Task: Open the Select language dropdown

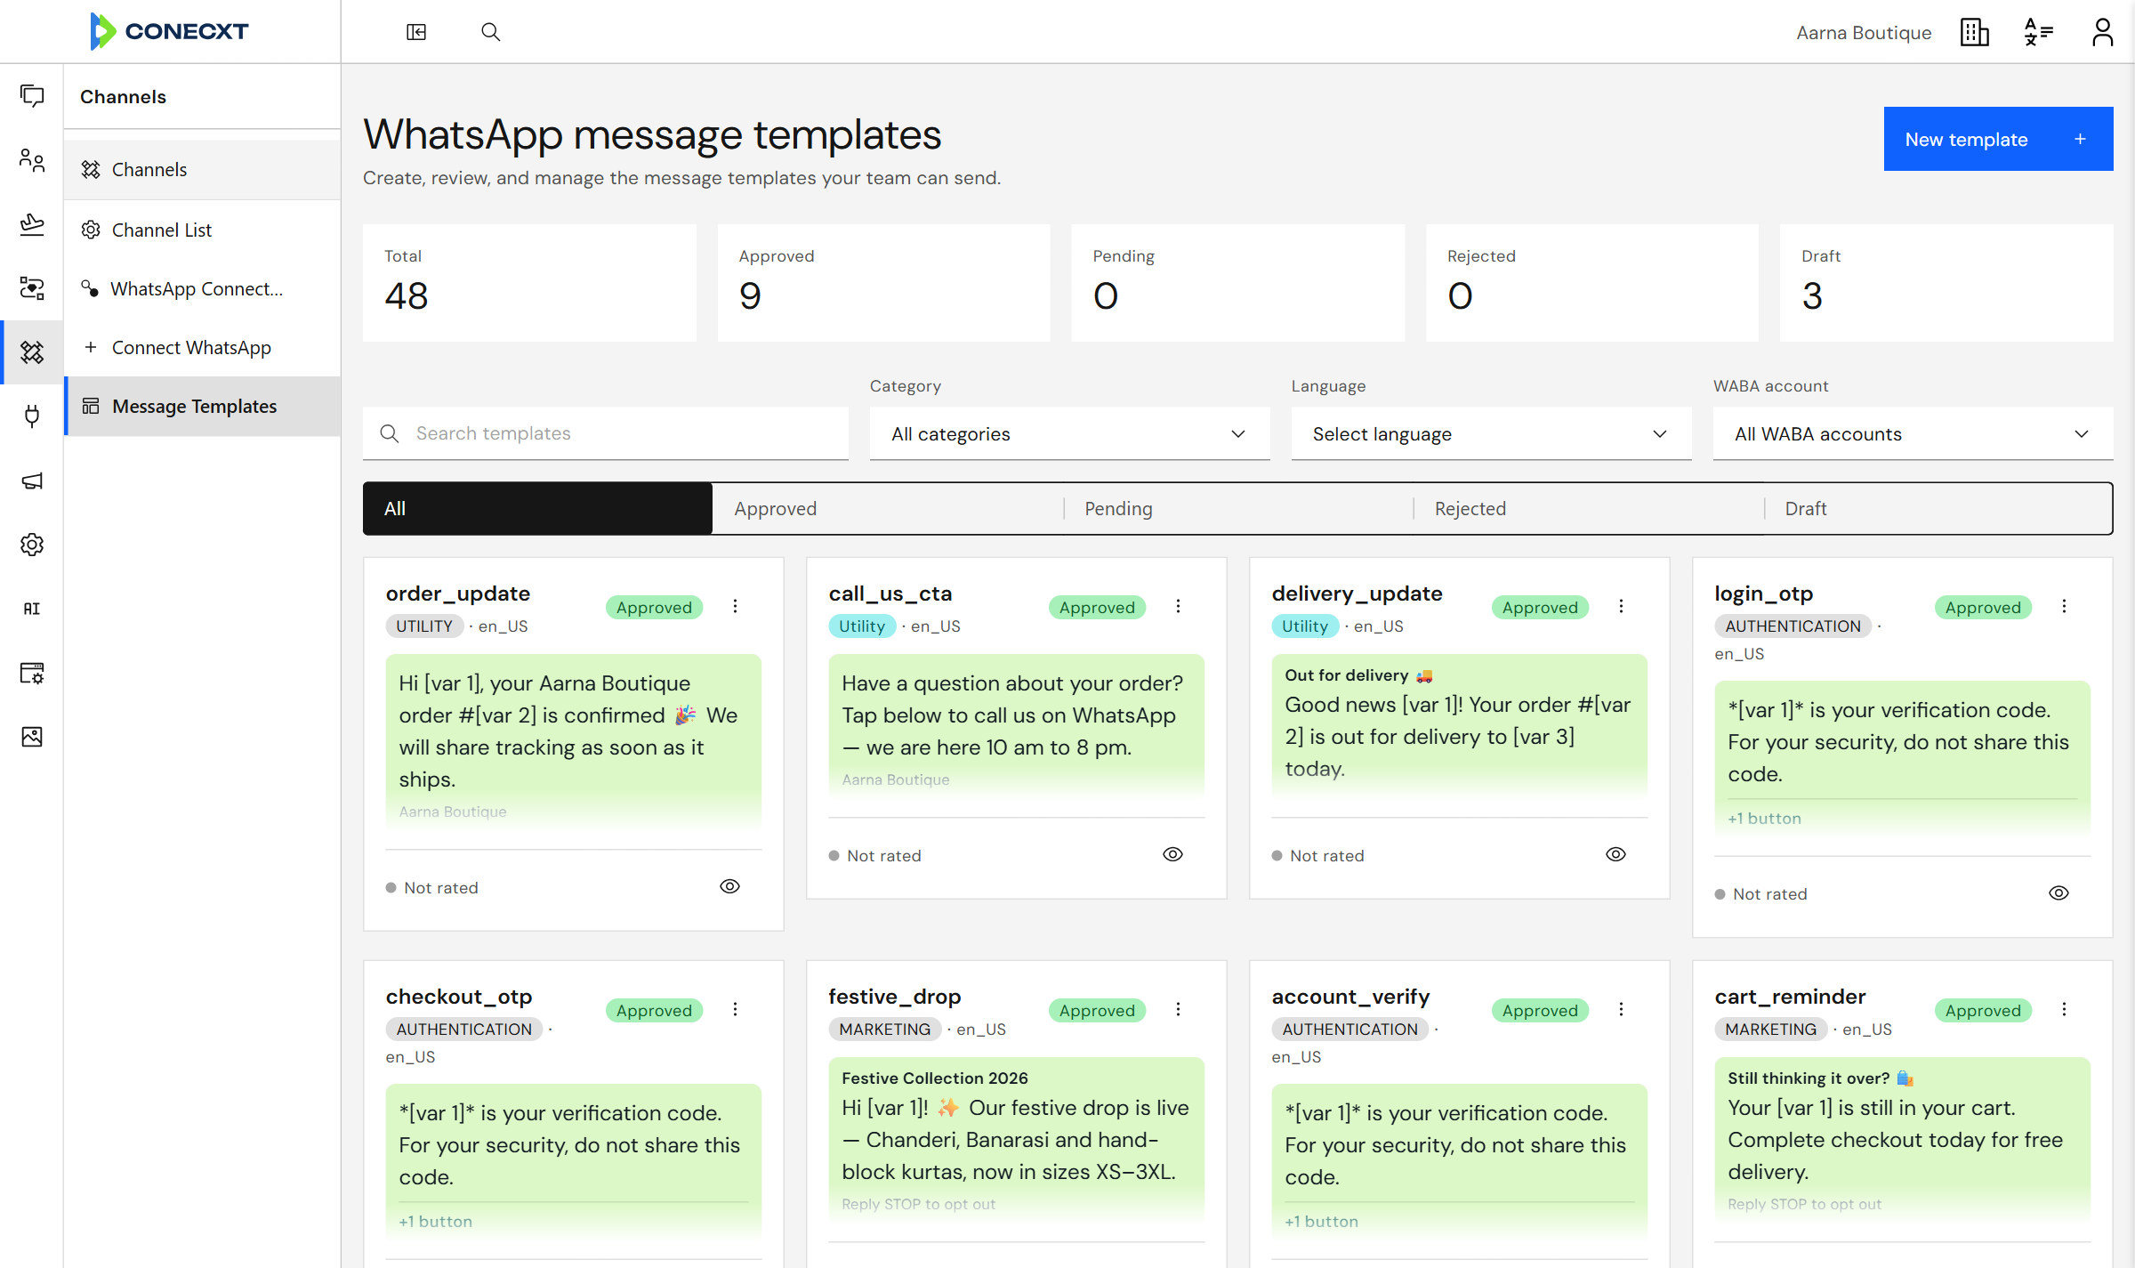Action: pyautogui.click(x=1491, y=433)
